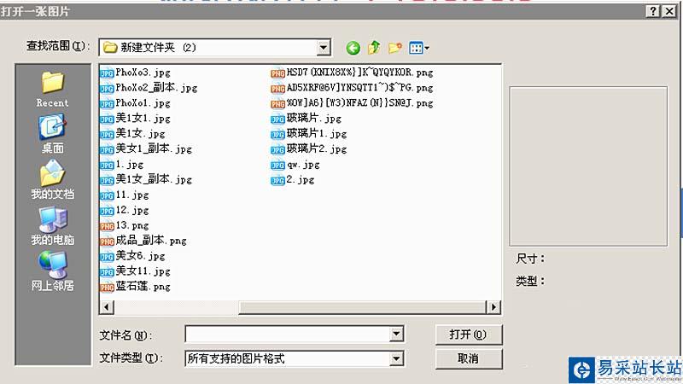Select file 11.jpg
Image resolution: width=683 pixels, height=384 pixels.
124,195
